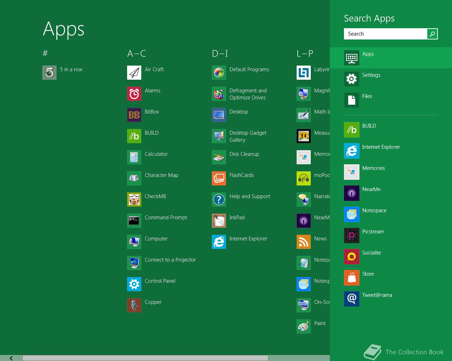The width and height of the screenshot is (452, 361).
Task: Open the Computer icon
Action: click(134, 242)
